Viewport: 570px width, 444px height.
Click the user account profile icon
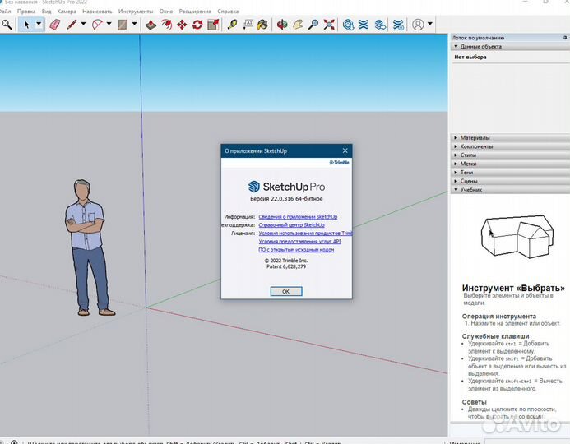coord(418,25)
